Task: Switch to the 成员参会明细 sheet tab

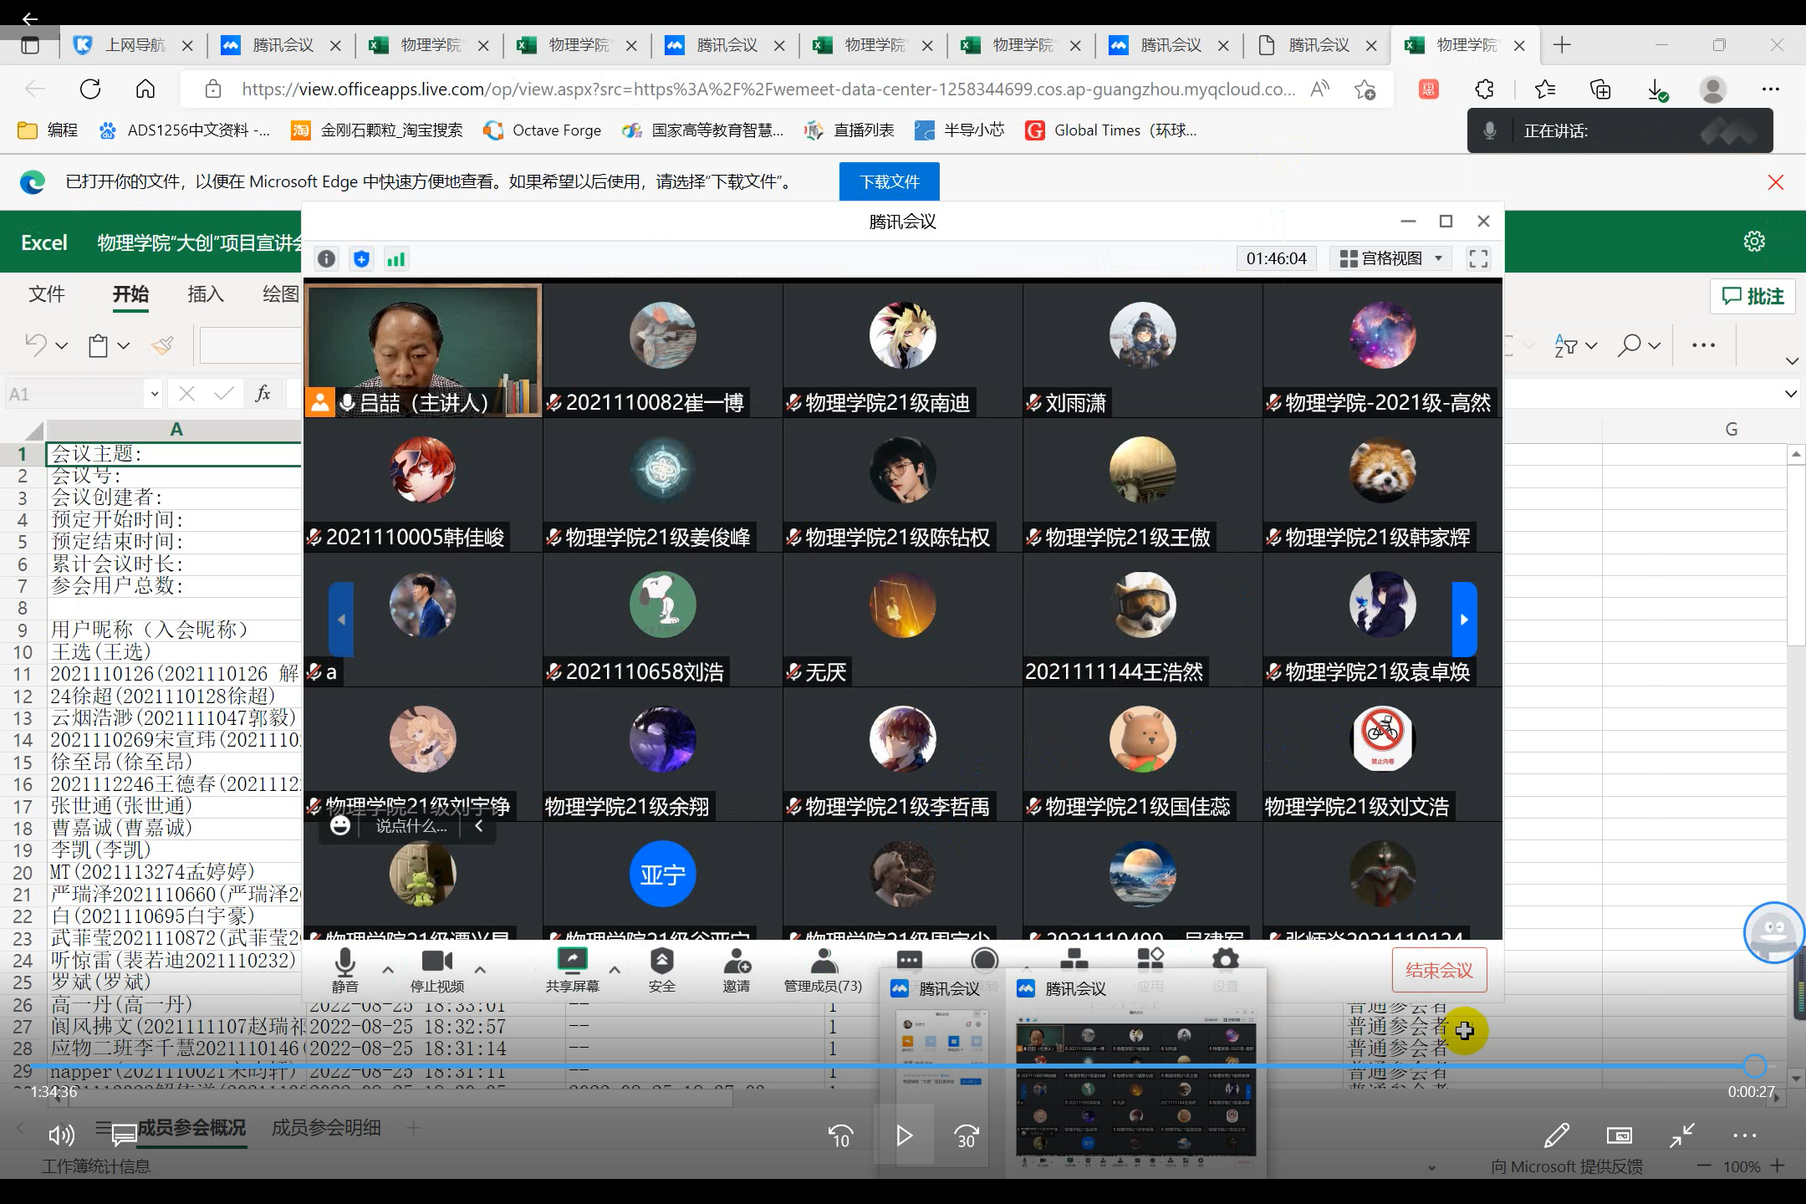Action: [326, 1128]
